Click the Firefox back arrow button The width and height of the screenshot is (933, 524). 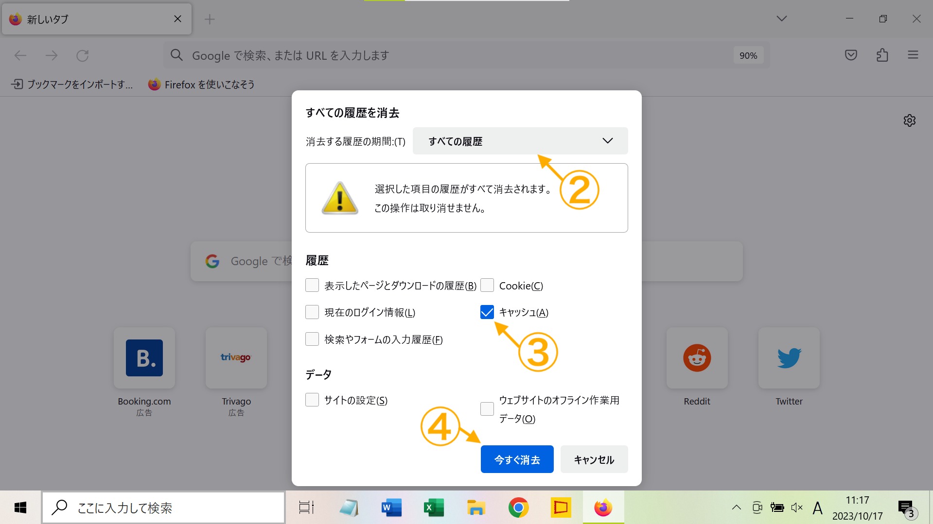coord(20,55)
